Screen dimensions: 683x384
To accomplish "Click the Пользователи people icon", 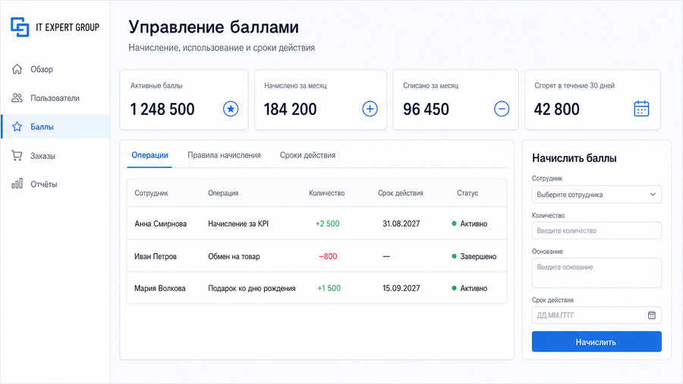I will [x=17, y=98].
